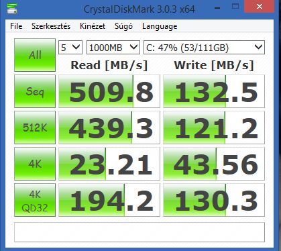This screenshot has width=281, height=251.
Task: Click the empty comment field at bottom
Action: (x=139, y=232)
